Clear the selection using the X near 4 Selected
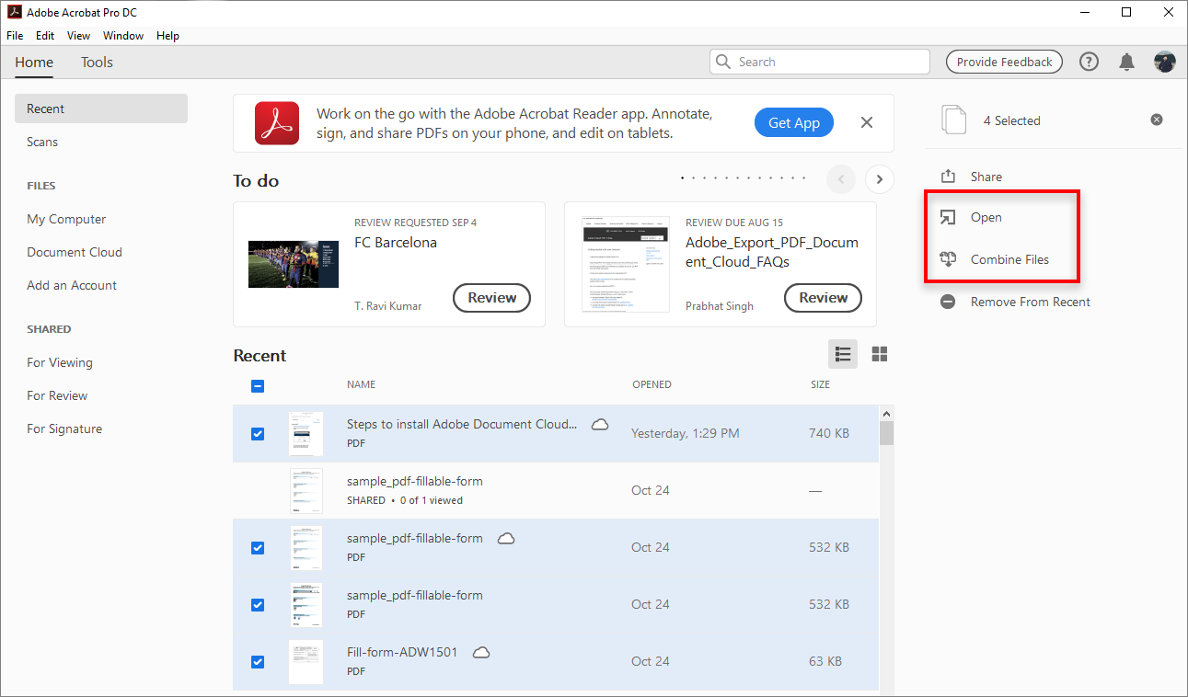1188x697 pixels. coord(1157,120)
